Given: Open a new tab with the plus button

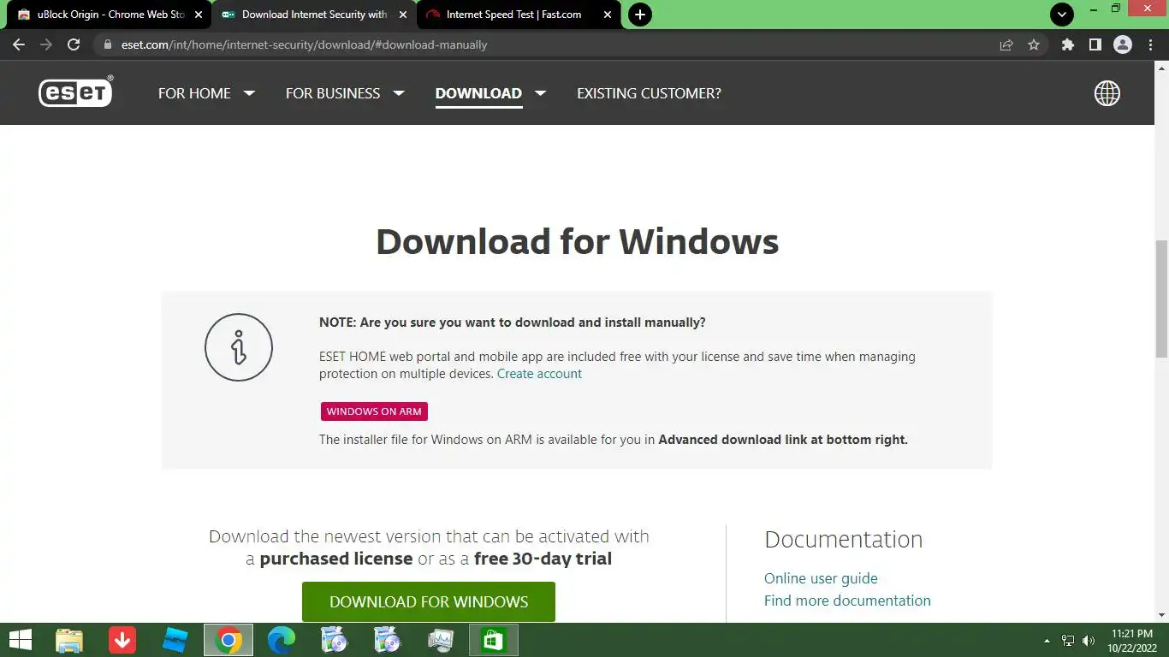Looking at the screenshot, I should (x=639, y=15).
